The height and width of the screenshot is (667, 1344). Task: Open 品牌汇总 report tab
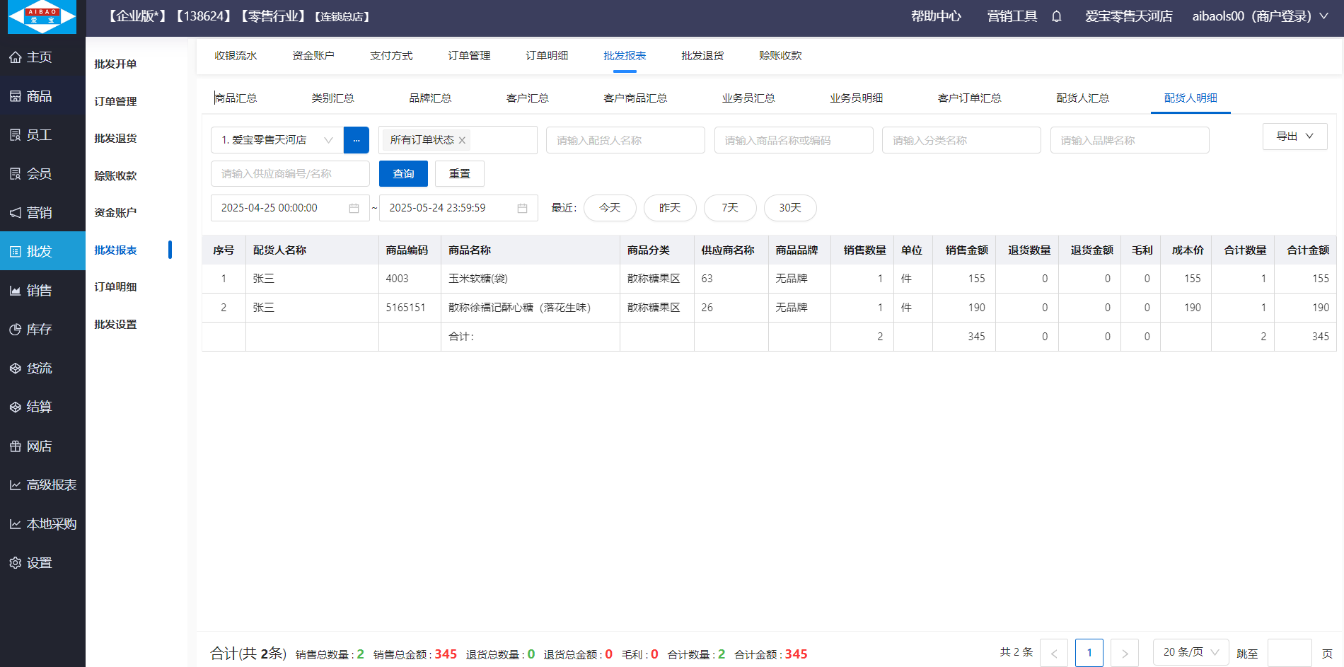click(x=430, y=98)
